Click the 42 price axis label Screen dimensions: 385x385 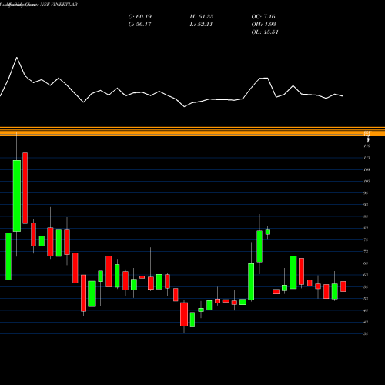click(366, 322)
